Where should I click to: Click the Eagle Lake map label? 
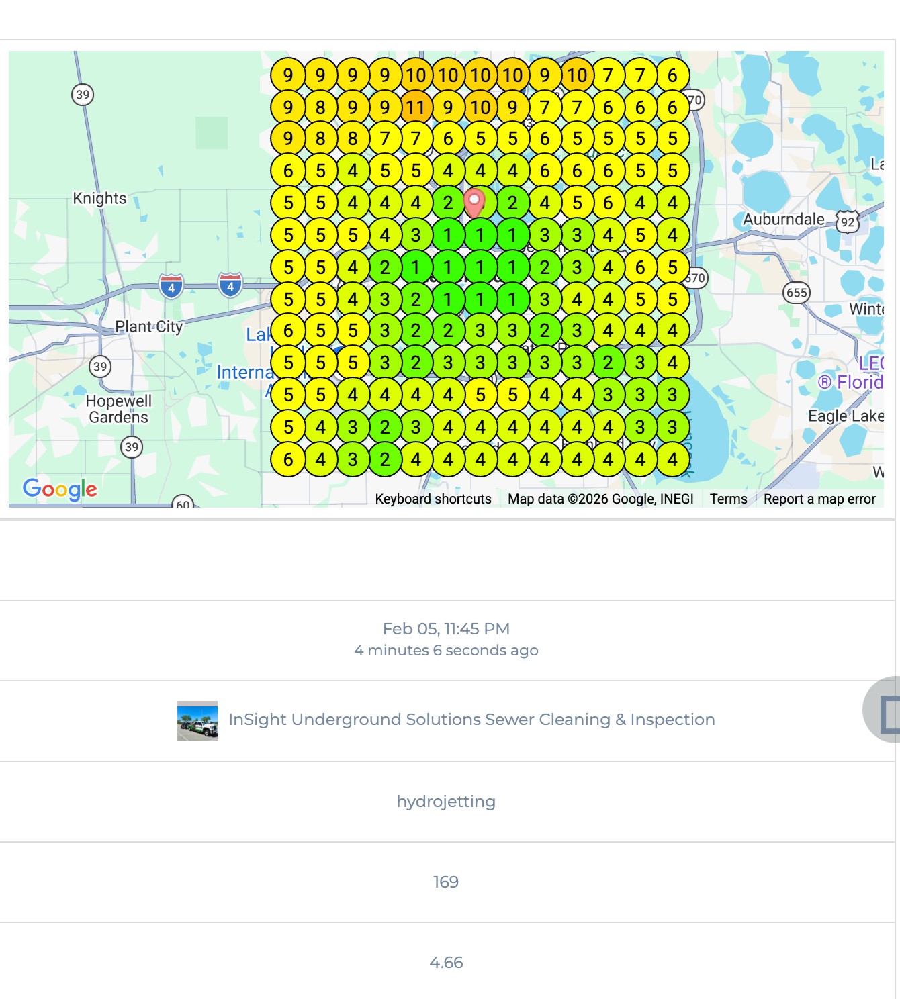(x=846, y=416)
